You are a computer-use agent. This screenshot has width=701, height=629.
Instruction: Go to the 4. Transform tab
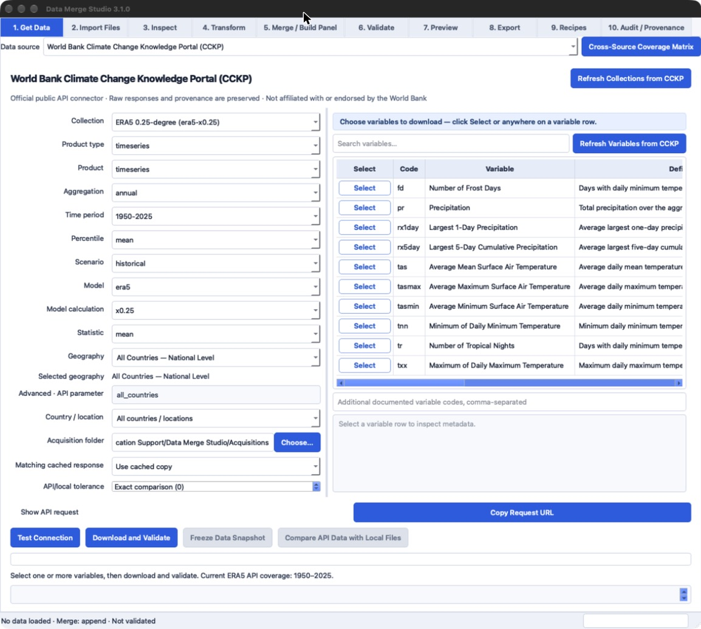(224, 28)
